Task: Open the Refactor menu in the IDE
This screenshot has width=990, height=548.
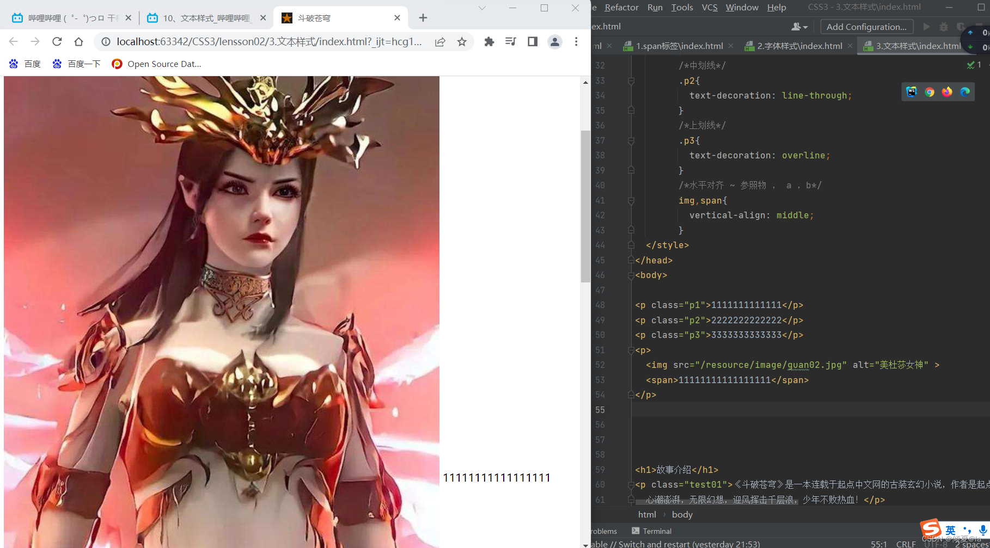Action: [621, 7]
